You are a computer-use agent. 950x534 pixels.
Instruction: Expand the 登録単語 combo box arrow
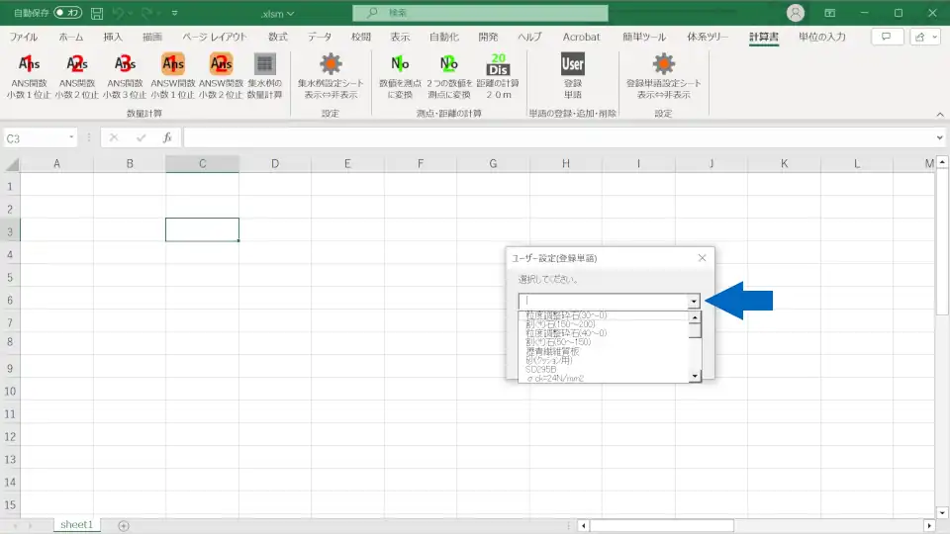click(x=694, y=301)
